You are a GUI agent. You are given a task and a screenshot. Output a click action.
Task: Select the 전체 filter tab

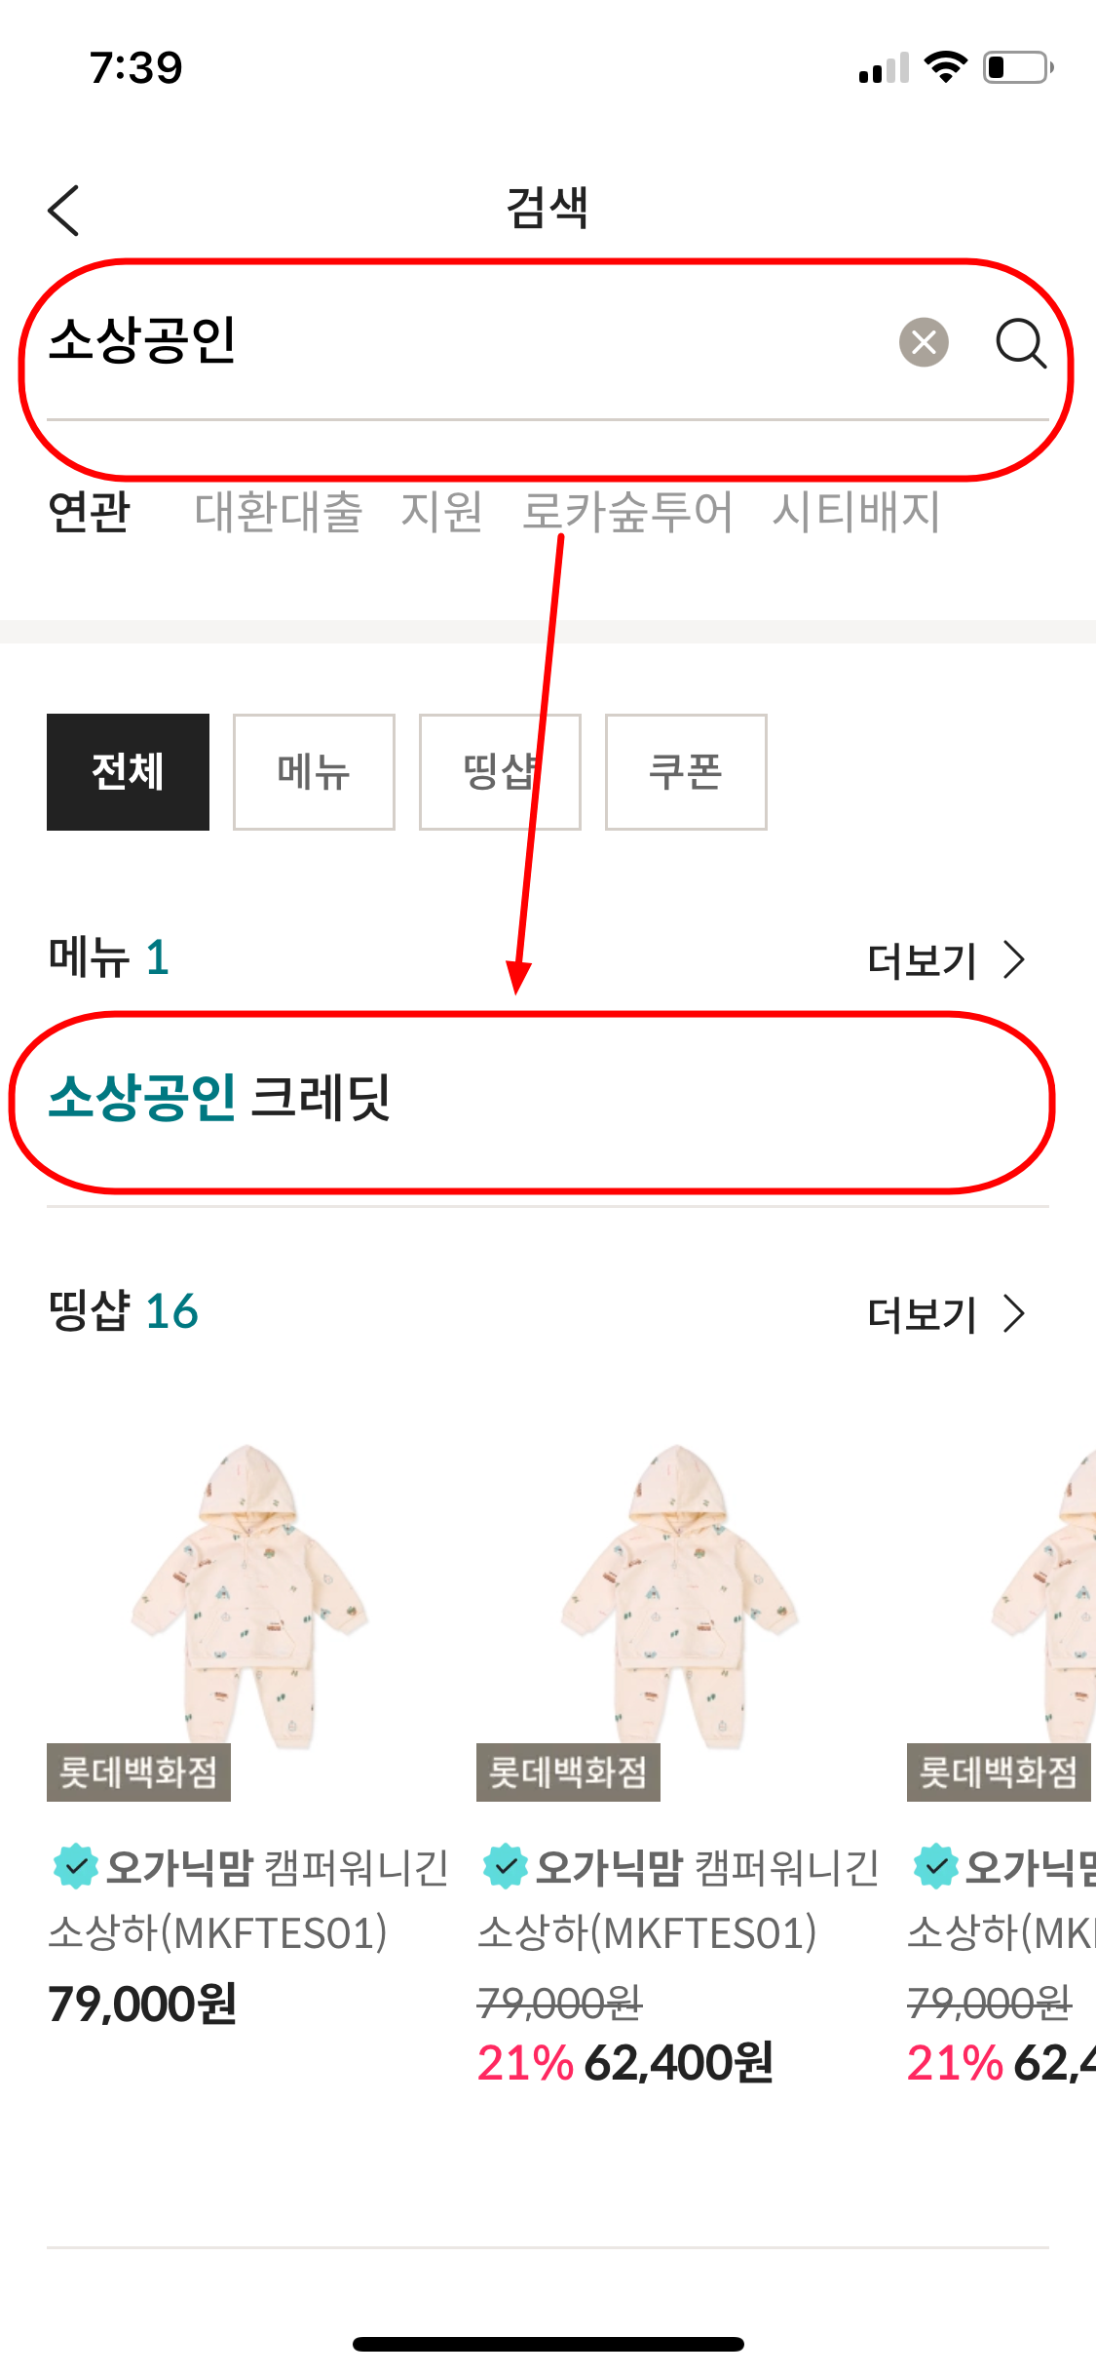pos(128,772)
